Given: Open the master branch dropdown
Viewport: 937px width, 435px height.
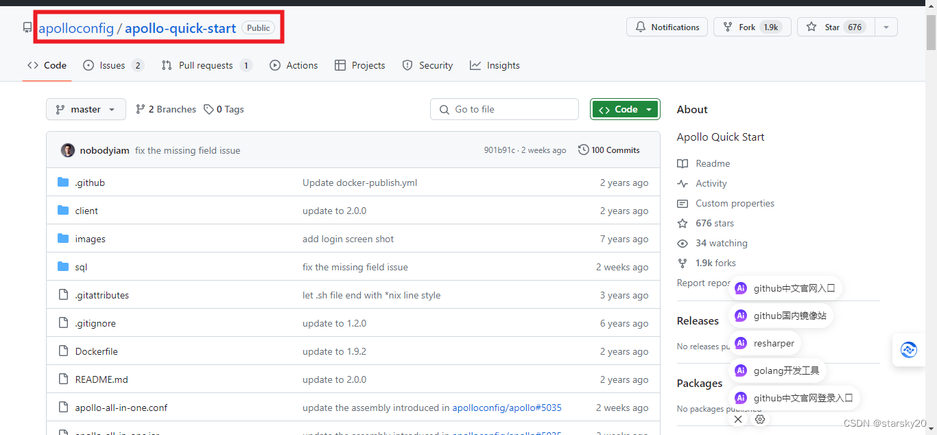Looking at the screenshot, I should (86, 109).
